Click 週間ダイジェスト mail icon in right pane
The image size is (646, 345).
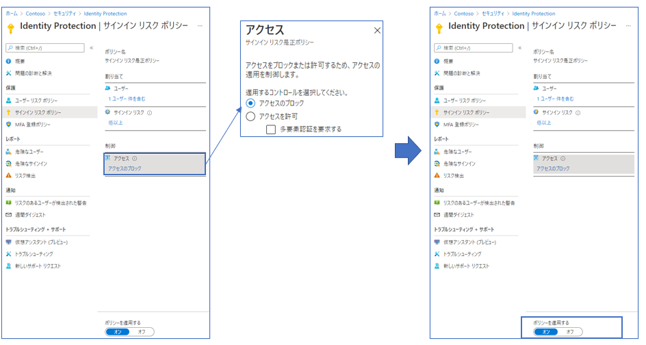[x=437, y=215]
